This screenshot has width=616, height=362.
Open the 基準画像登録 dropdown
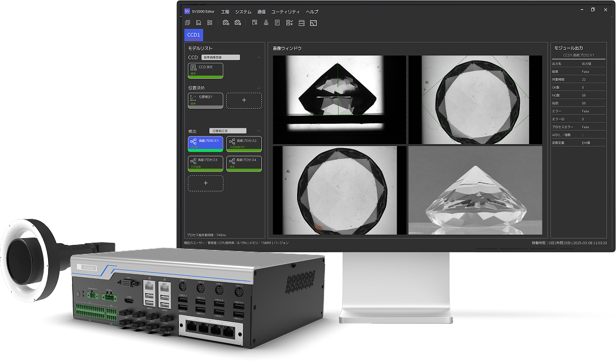point(221,57)
